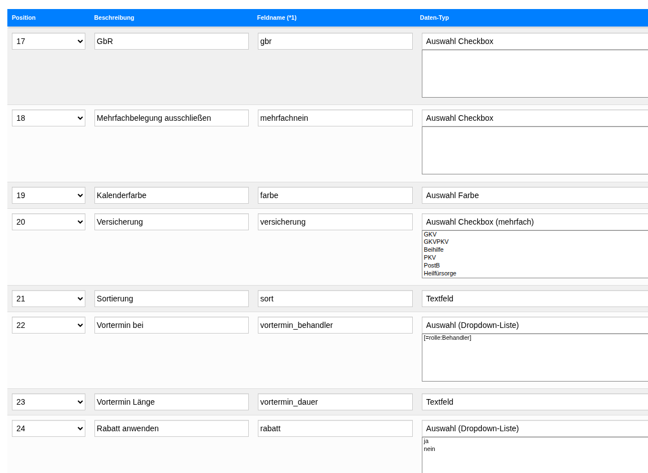Open Daten-Typ dropdown for Sortierung row

pyautogui.click(x=534, y=299)
